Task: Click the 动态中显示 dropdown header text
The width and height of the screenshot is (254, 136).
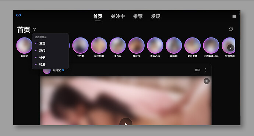Action: (40, 37)
